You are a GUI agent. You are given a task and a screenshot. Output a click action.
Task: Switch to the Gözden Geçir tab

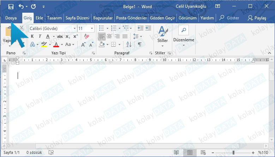click(162, 18)
